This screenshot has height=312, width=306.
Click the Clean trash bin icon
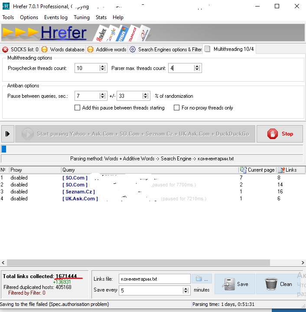click(271, 284)
